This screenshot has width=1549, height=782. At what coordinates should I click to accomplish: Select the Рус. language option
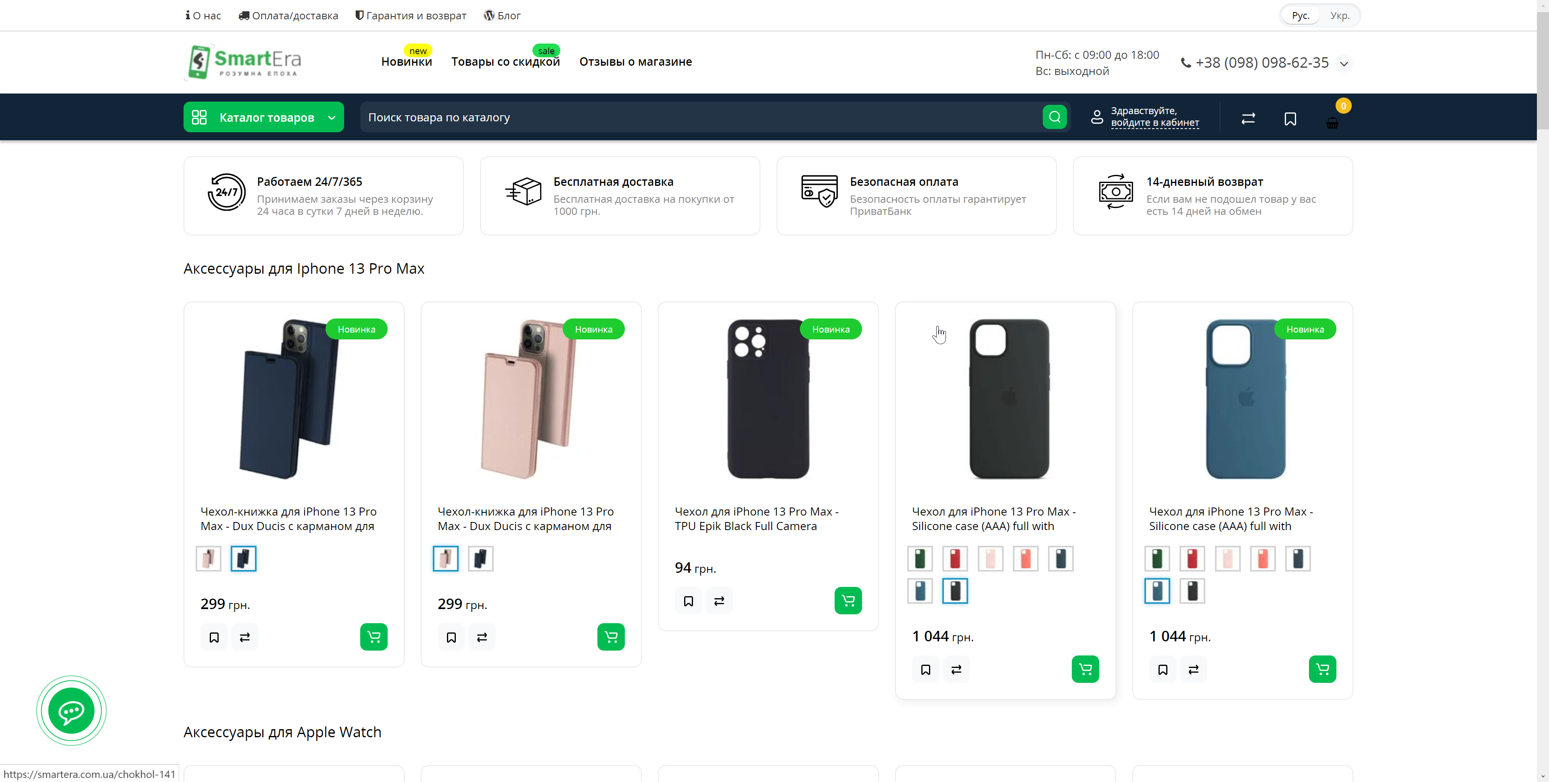[x=1300, y=16]
